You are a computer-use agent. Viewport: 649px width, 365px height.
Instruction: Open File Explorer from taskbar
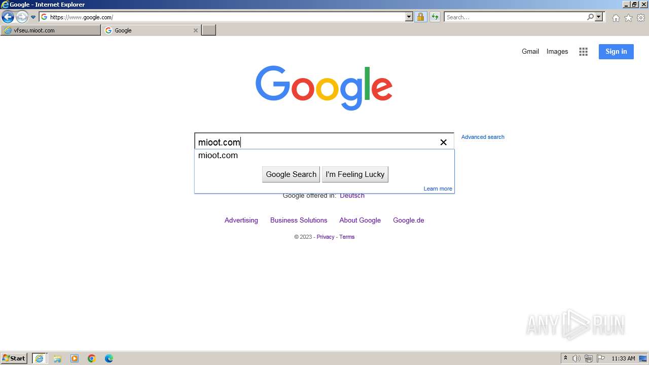point(57,358)
